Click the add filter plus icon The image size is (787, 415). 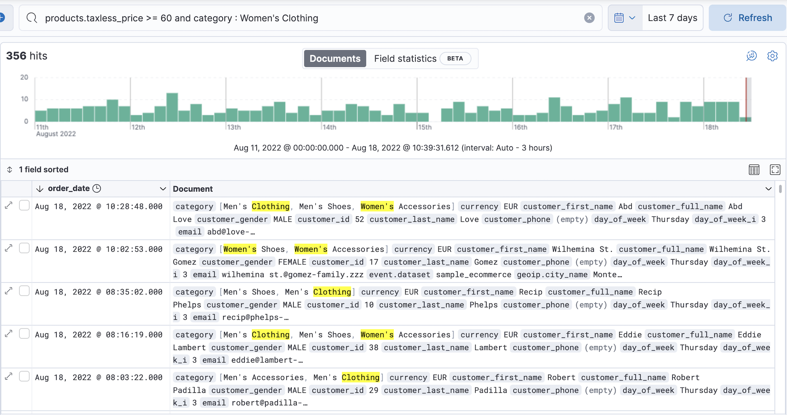3,18
